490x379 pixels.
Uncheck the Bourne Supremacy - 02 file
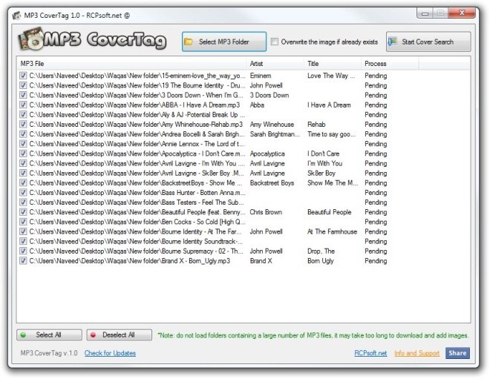point(23,251)
